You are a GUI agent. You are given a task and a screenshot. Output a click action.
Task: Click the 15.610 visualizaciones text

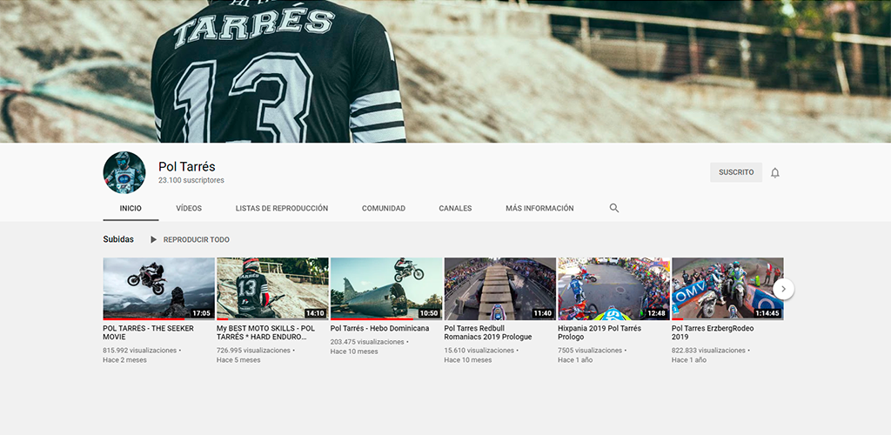tap(479, 351)
